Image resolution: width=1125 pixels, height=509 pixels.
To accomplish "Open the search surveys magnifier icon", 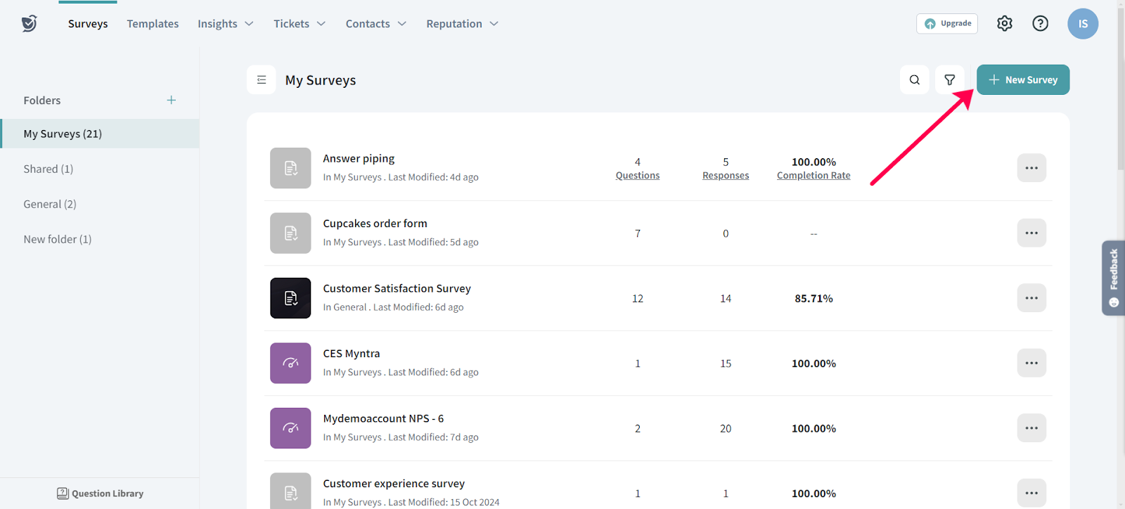I will tap(914, 80).
